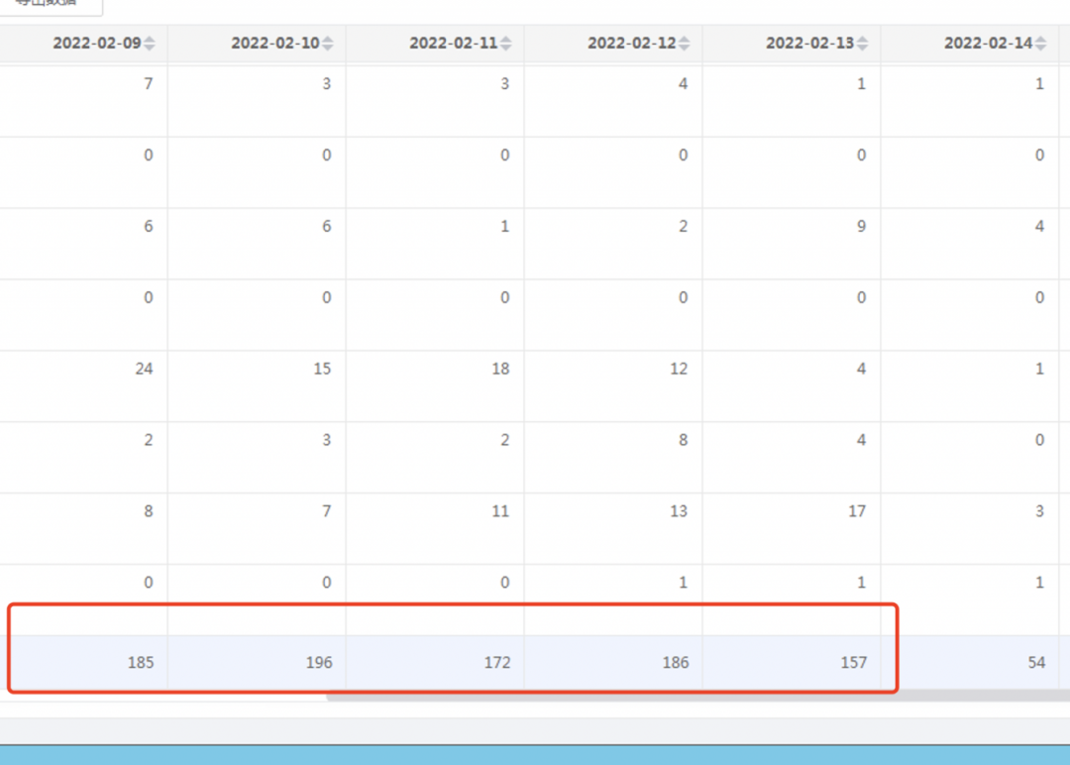Select total 196 under 2022-02-10
This screenshot has height=765, width=1070.
319,663
